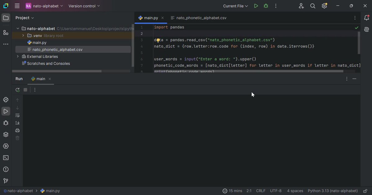
Task: Open more run actions in the title bar
Action: coord(276,6)
